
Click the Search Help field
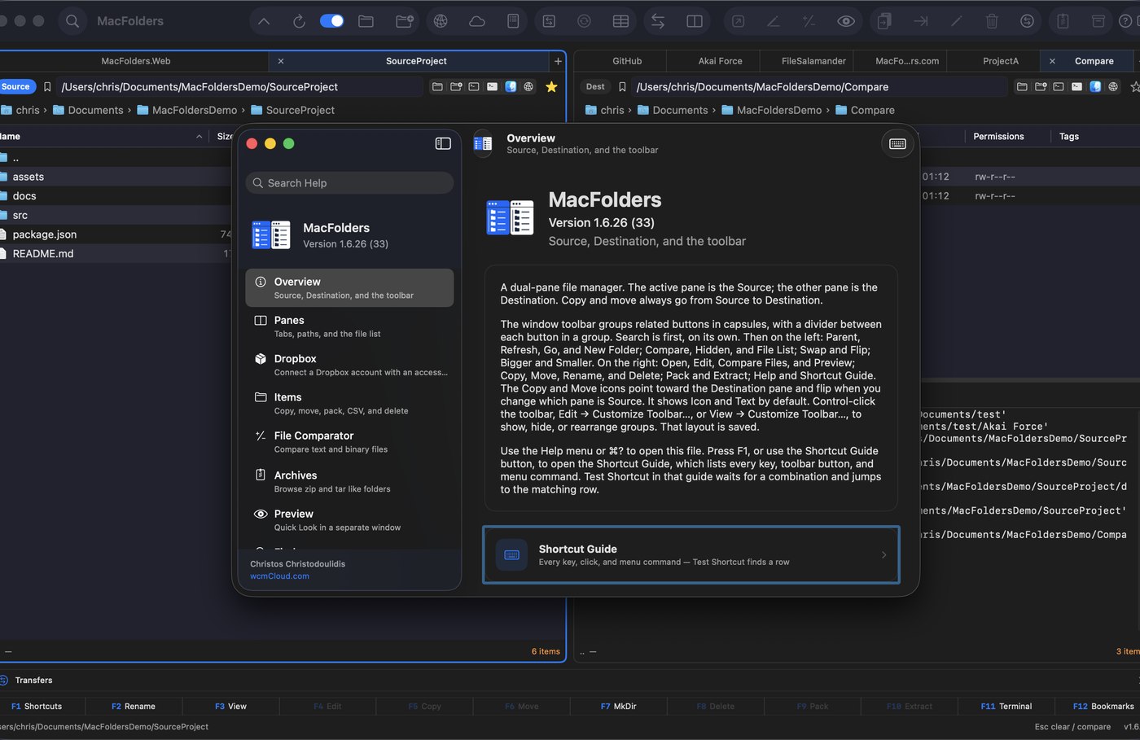349,183
